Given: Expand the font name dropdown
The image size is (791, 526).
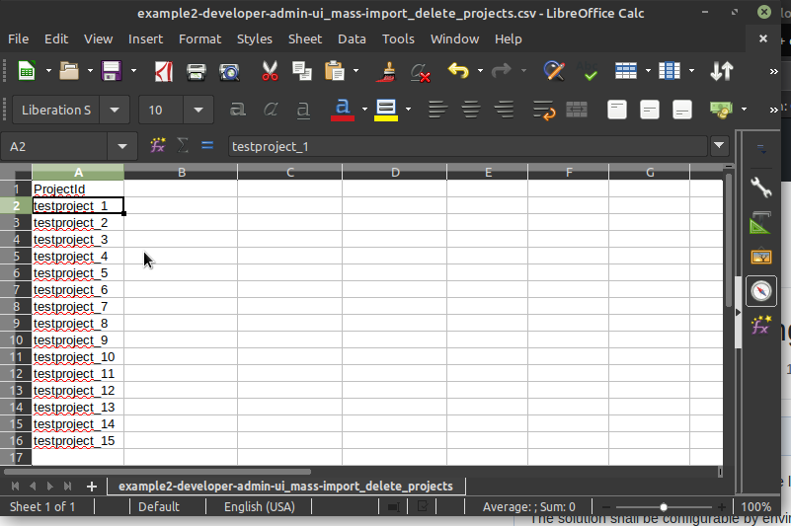Looking at the screenshot, I should click(115, 110).
